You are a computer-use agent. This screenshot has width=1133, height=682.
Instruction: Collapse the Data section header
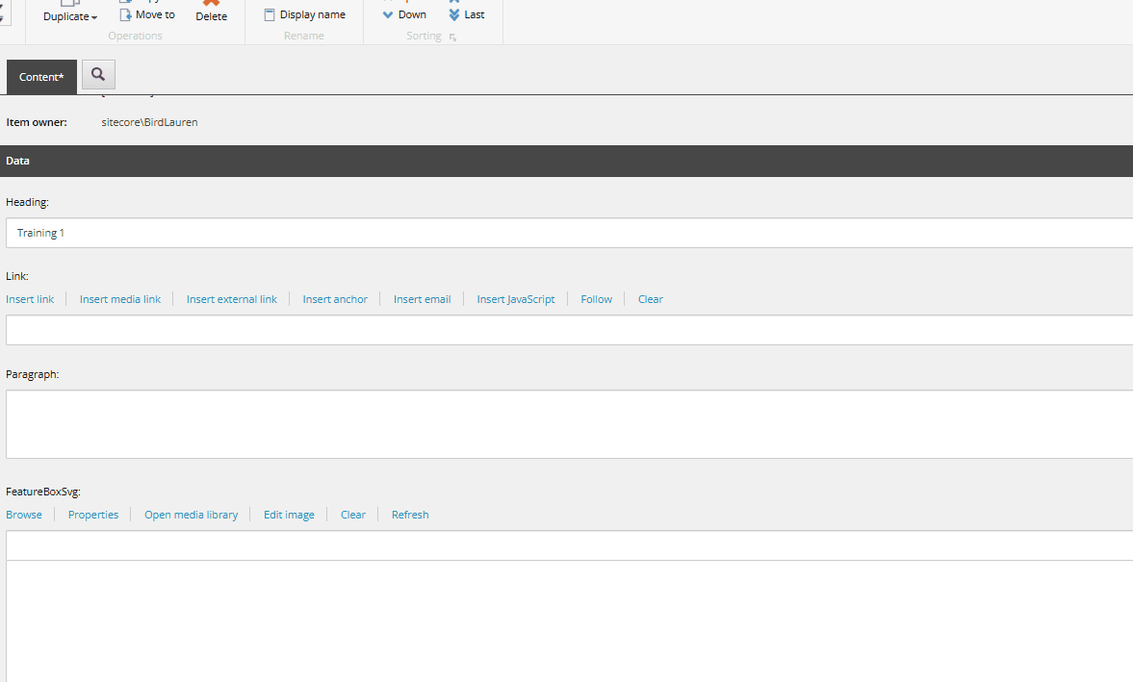(x=17, y=161)
